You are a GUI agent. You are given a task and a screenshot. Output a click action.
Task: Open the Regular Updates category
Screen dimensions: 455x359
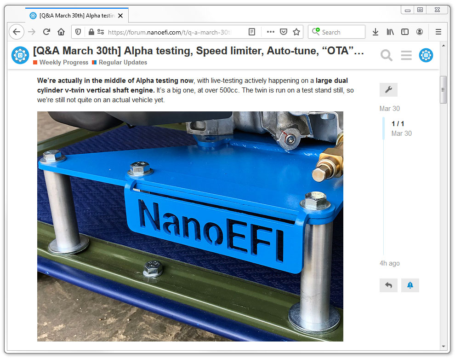tap(119, 62)
